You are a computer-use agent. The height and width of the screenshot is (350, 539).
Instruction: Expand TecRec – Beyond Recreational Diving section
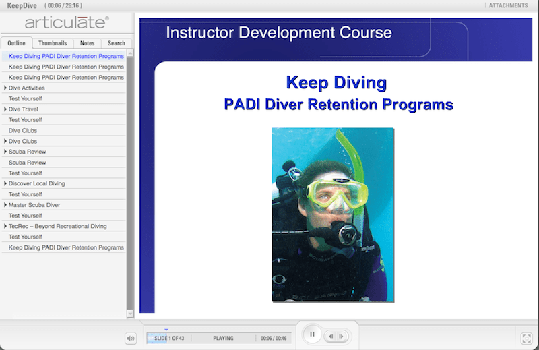[5, 226]
